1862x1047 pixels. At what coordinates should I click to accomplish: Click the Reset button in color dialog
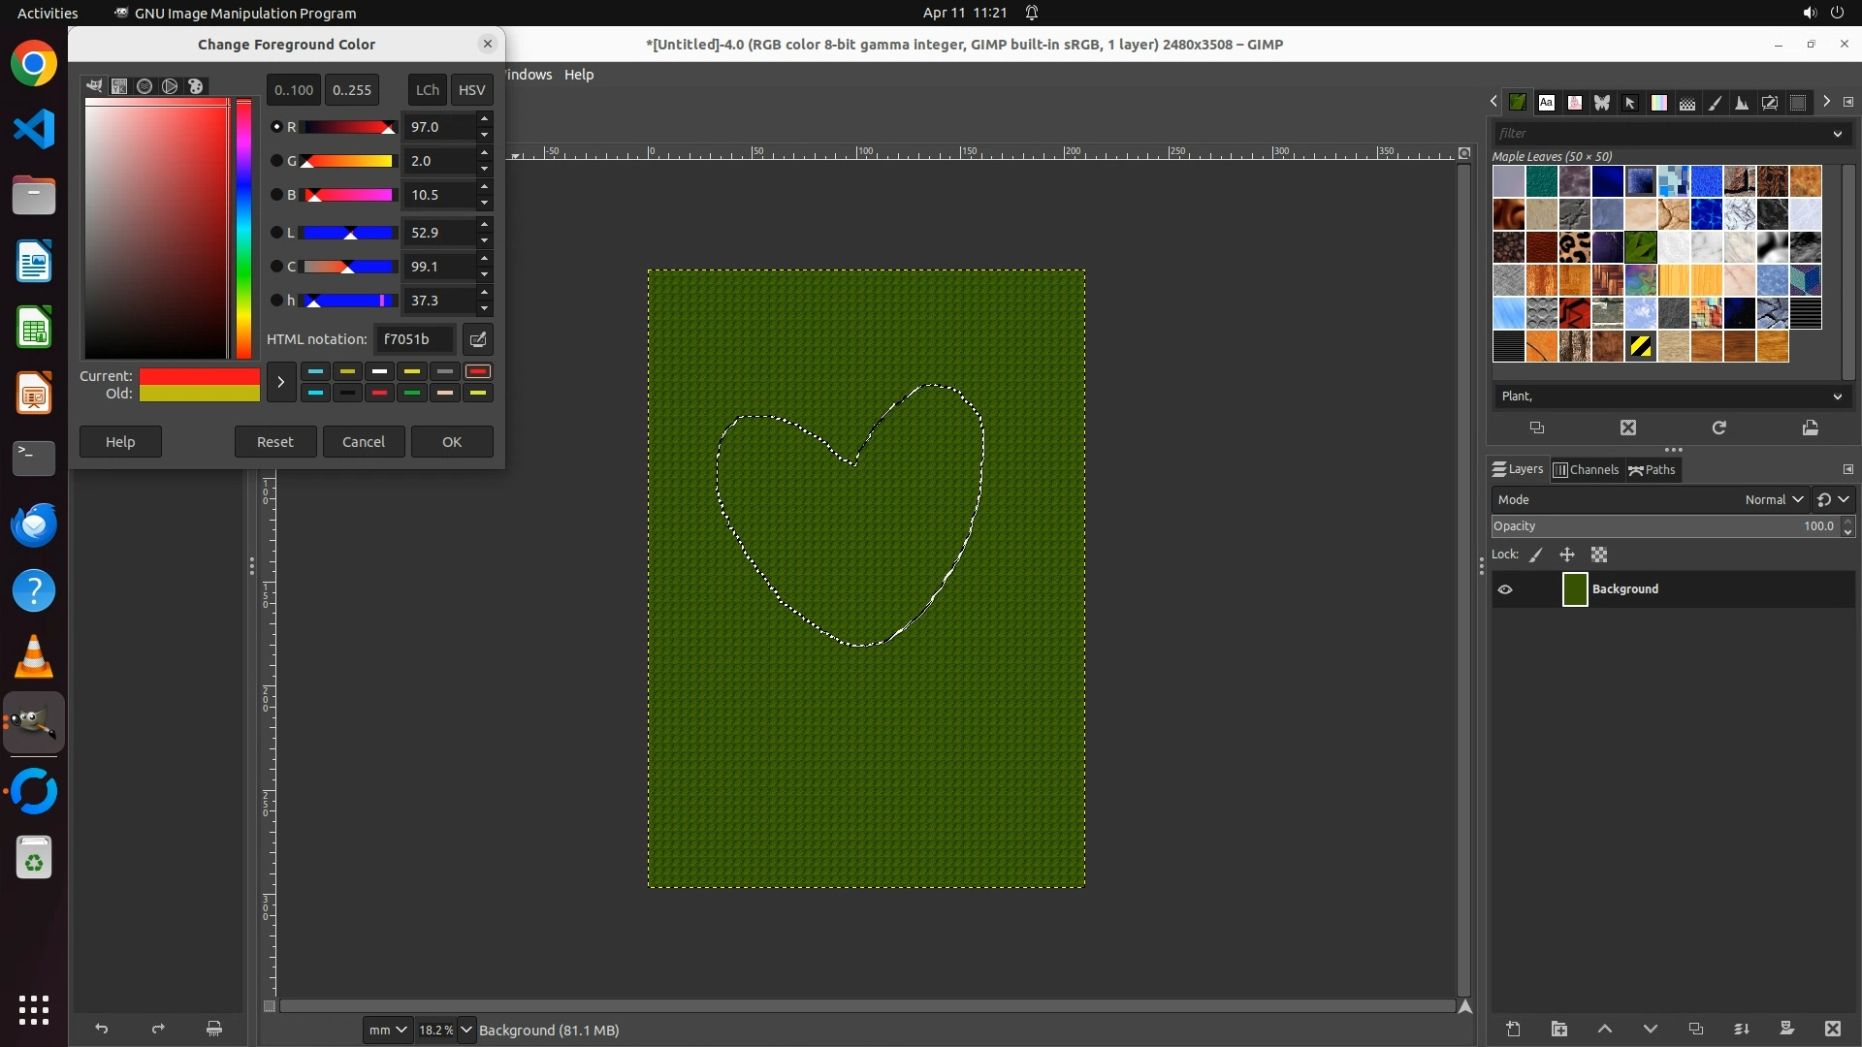coord(274,442)
